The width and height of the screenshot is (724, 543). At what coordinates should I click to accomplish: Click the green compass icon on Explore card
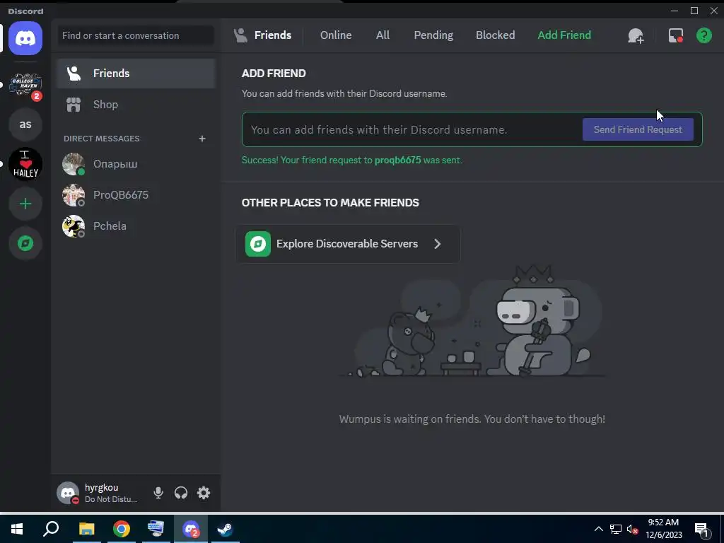tap(257, 244)
